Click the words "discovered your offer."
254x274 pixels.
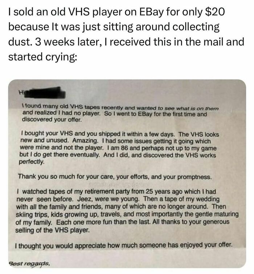[x=52, y=120]
